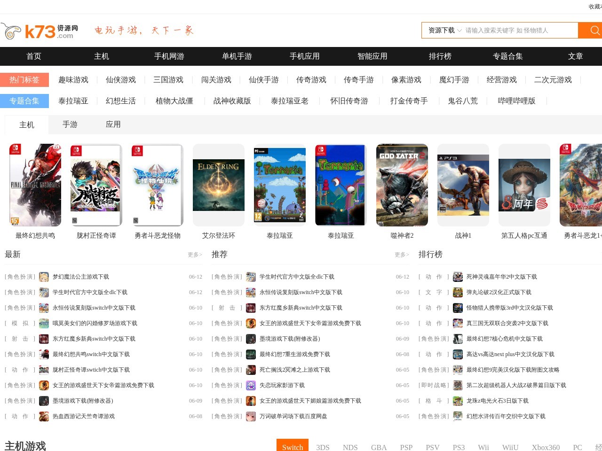The width and height of the screenshot is (602, 451).
Task: Focus the search keyword input field
Action: [520, 31]
